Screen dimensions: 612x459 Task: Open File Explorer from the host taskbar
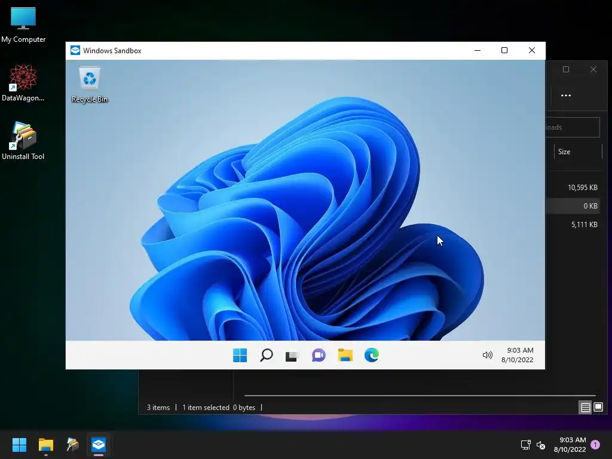[x=45, y=445]
